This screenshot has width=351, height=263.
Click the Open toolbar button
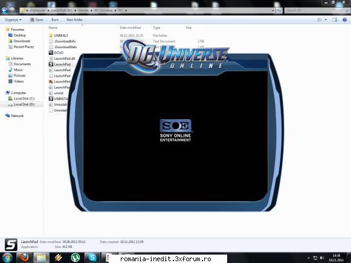37,20
